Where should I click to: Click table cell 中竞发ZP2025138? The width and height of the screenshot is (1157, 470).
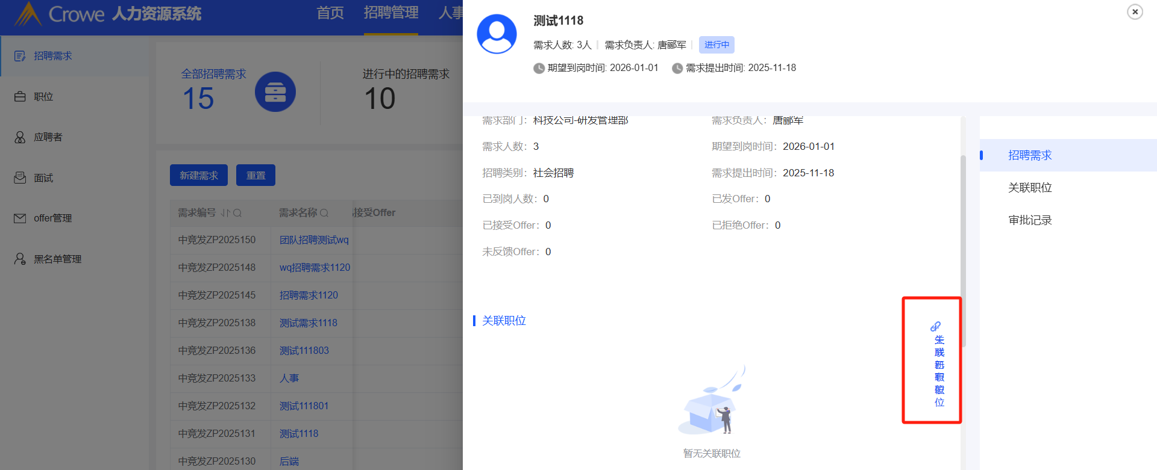(x=217, y=323)
